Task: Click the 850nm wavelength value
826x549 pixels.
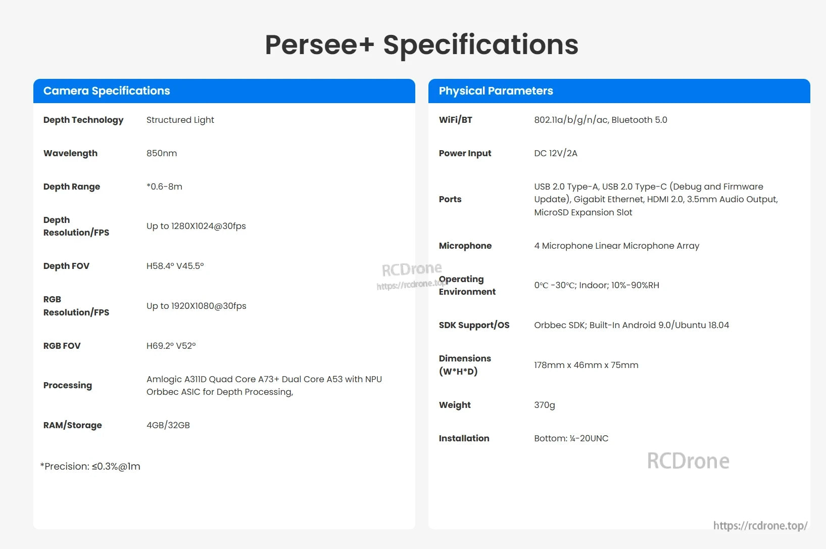Action: coord(162,153)
